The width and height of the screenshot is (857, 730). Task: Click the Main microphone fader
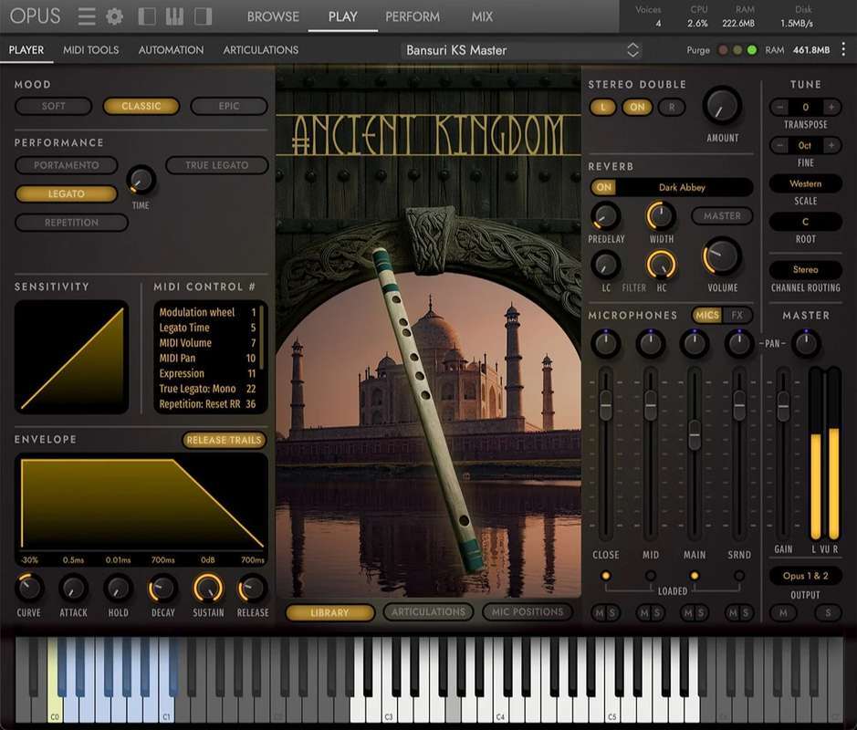(x=695, y=435)
